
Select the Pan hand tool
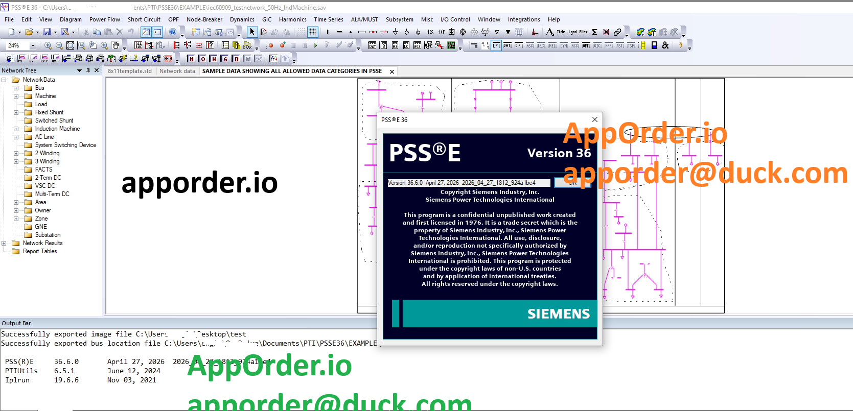click(x=116, y=45)
